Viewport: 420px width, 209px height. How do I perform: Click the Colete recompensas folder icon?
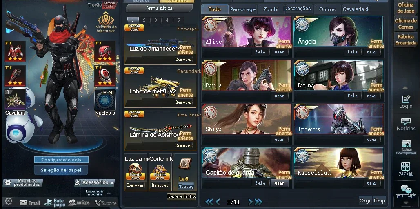(406, 143)
